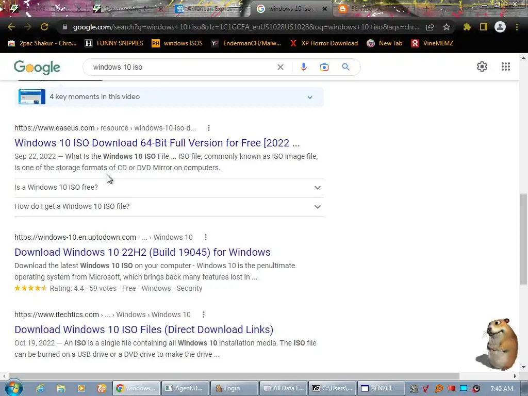Viewport: 528px width, 396px height.
Task: Close the 'windows 10 iso' tab
Action: point(325,9)
